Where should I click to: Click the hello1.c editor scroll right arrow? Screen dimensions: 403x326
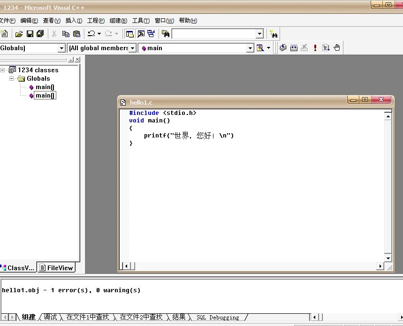[x=380, y=266]
